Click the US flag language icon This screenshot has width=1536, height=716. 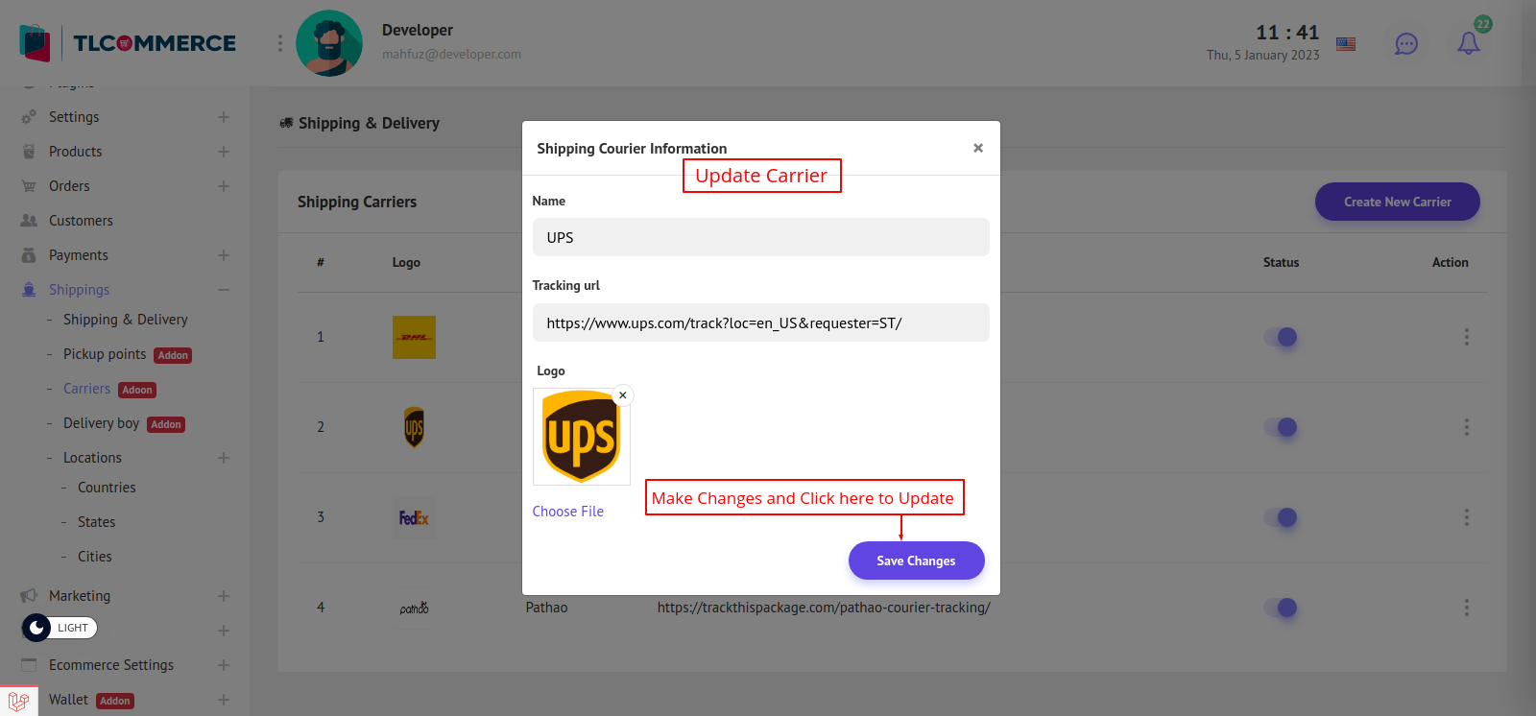[x=1346, y=44]
